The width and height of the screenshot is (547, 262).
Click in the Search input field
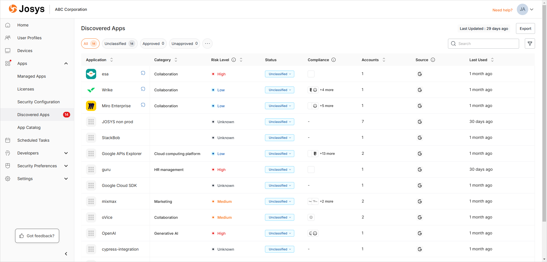[483, 44]
